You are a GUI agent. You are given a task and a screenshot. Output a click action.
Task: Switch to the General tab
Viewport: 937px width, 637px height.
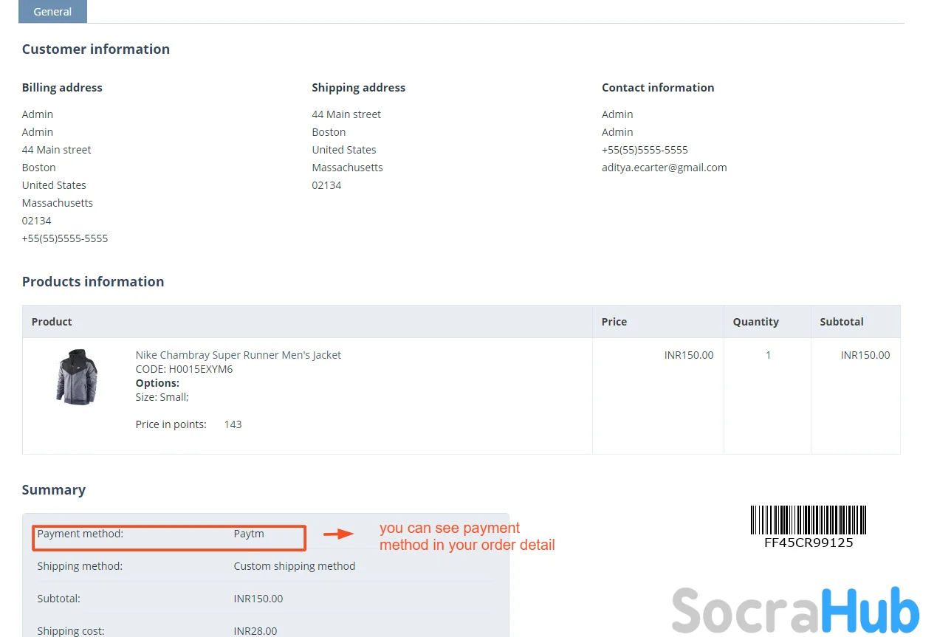pos(52,12)
